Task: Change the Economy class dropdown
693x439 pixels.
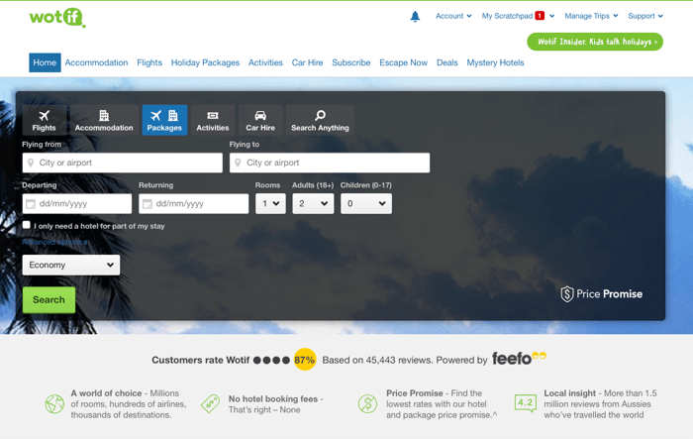Action: (71, 265)
